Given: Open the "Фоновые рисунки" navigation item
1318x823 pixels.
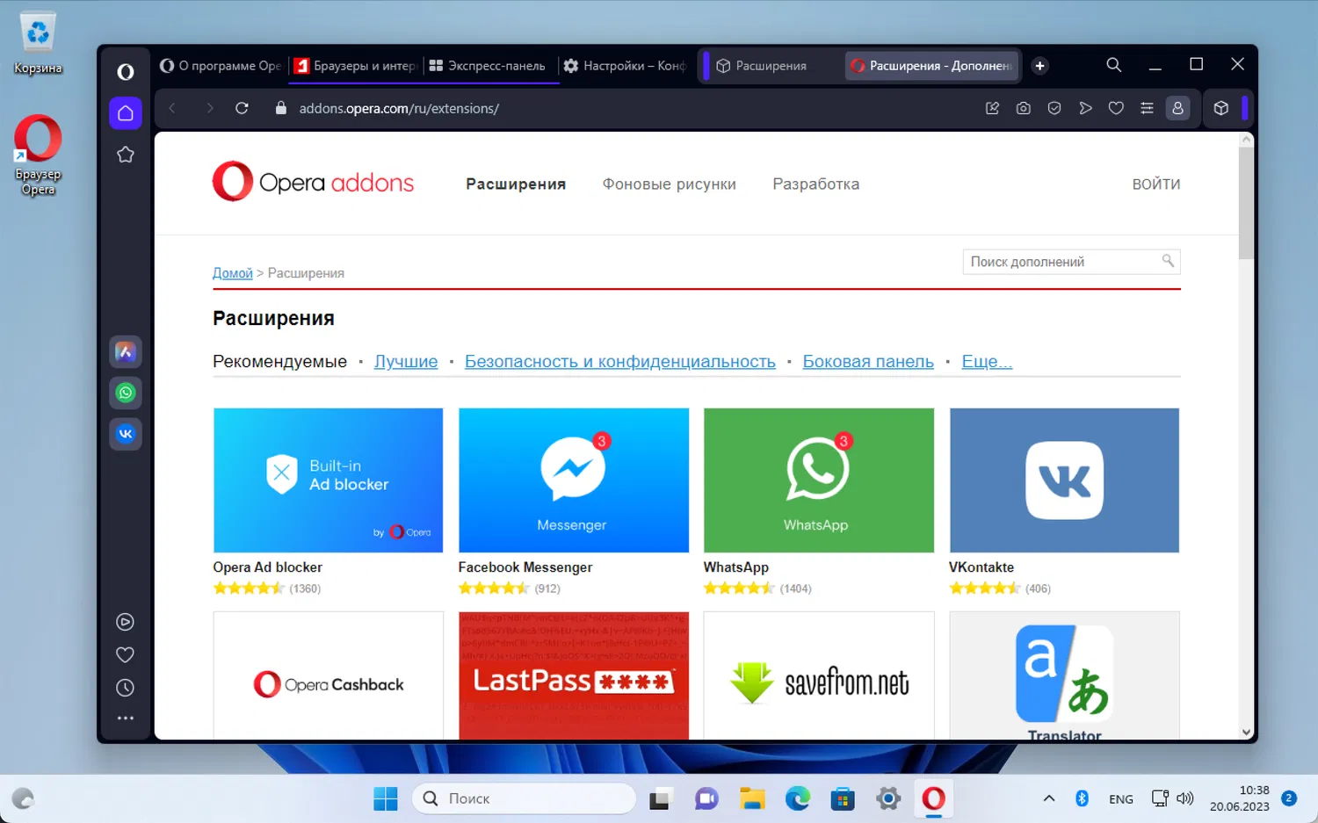Looking at the screenshot, I should pyautogui.click(x=670, y=184).
